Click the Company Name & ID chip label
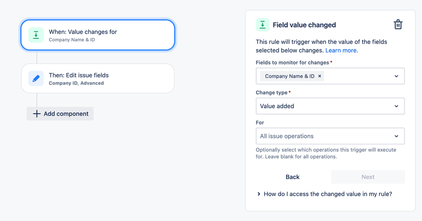 [289, 76]
